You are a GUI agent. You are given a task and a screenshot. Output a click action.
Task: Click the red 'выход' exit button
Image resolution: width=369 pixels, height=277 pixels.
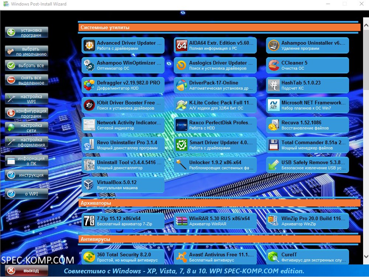point(27,271)
